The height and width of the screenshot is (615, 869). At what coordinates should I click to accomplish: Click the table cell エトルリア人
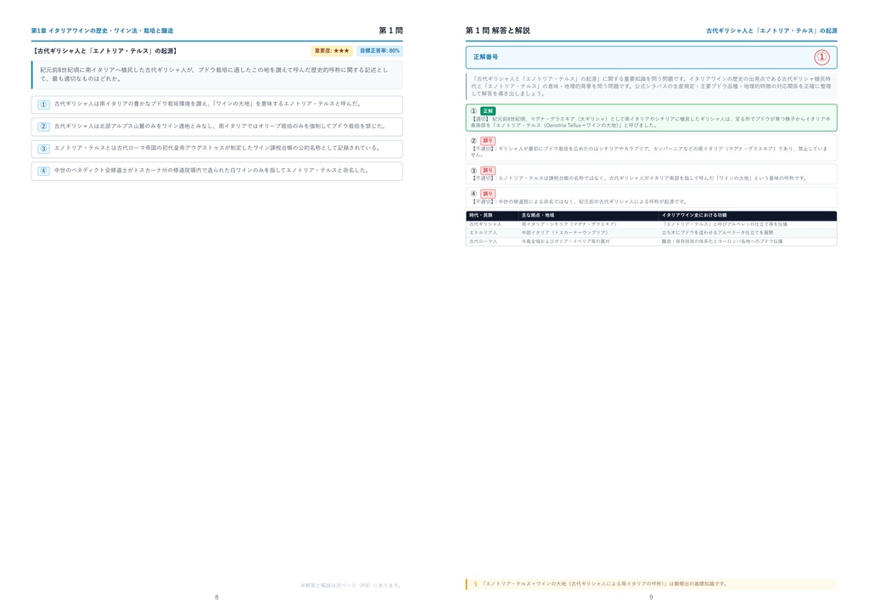click(x=483, y=233)
